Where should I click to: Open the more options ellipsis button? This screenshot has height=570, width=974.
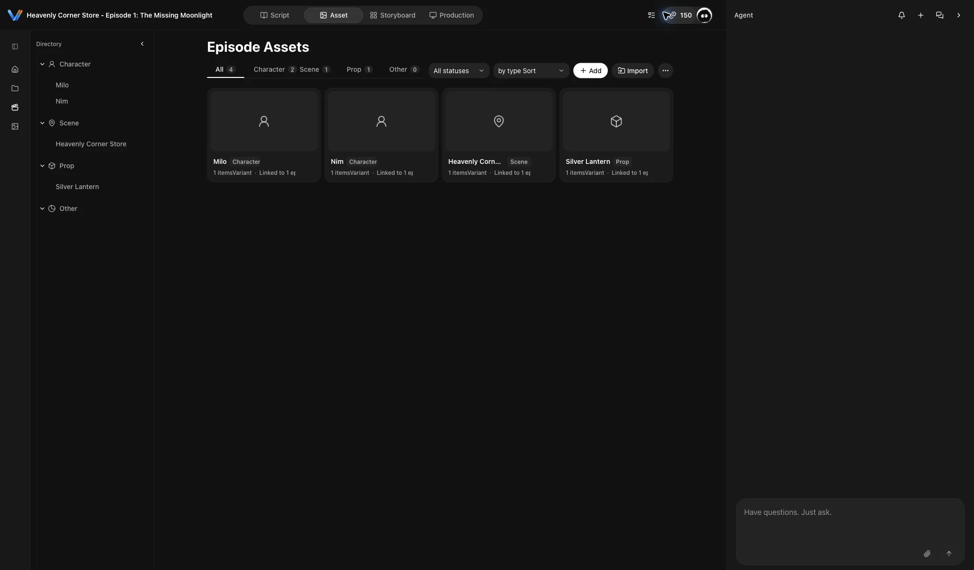coord(665,70)
